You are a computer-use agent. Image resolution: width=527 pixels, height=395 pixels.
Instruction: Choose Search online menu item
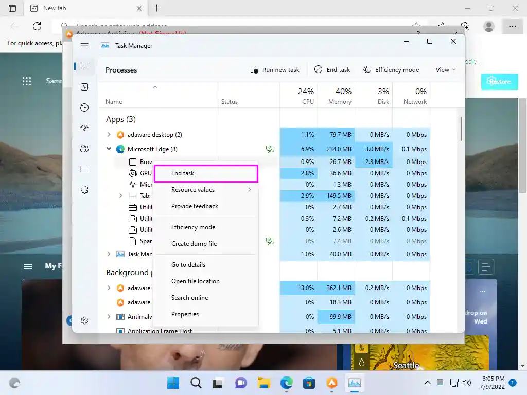point(206,298)
